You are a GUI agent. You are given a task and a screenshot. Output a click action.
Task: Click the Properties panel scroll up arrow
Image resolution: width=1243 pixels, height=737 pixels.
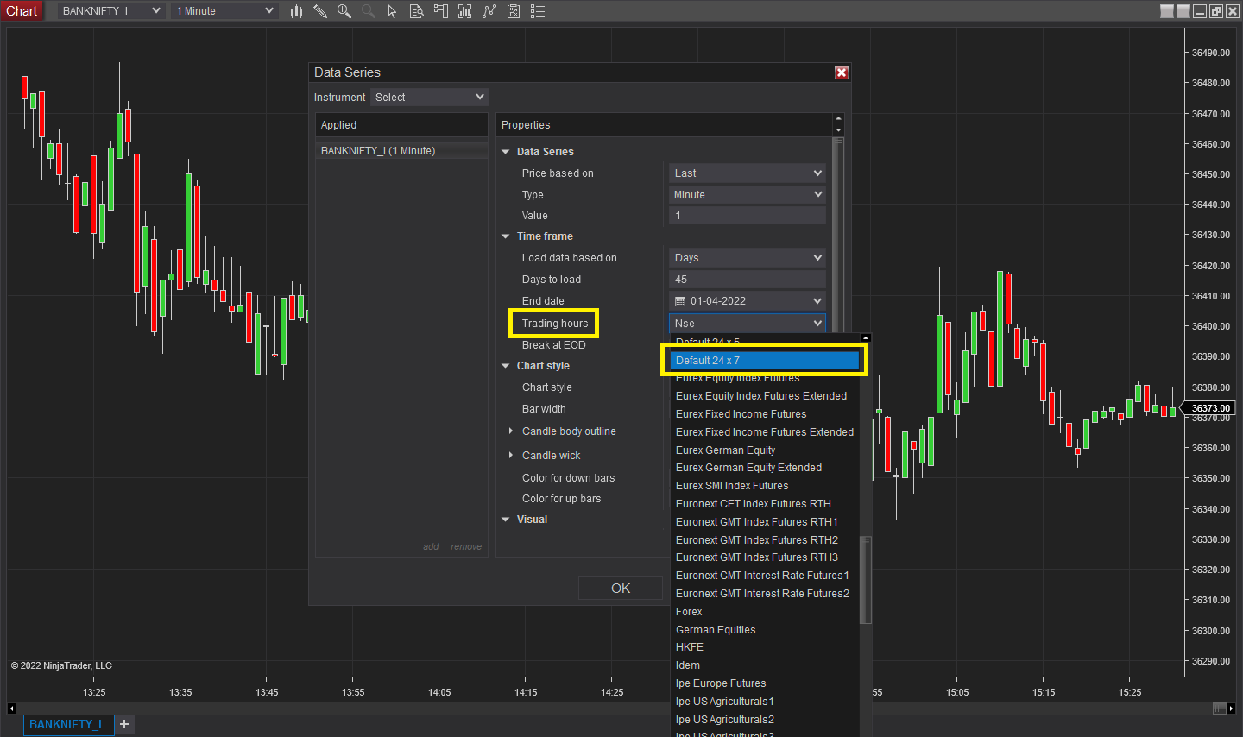(838, 119)
